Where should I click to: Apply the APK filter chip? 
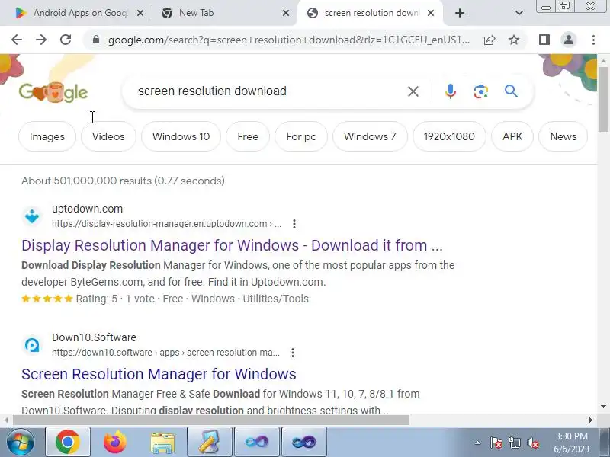(x=512, y=136)
